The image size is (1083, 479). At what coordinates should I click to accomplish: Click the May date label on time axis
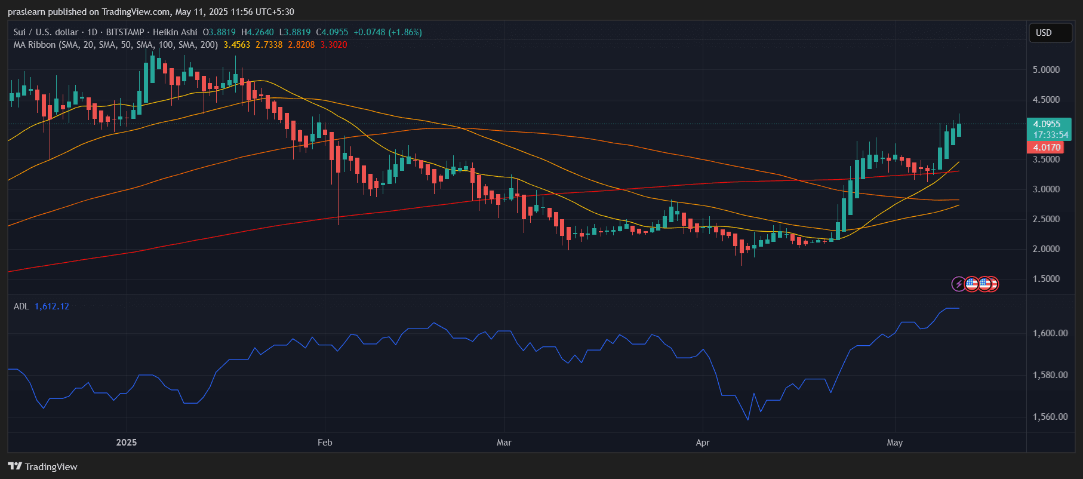coord(894,443)
